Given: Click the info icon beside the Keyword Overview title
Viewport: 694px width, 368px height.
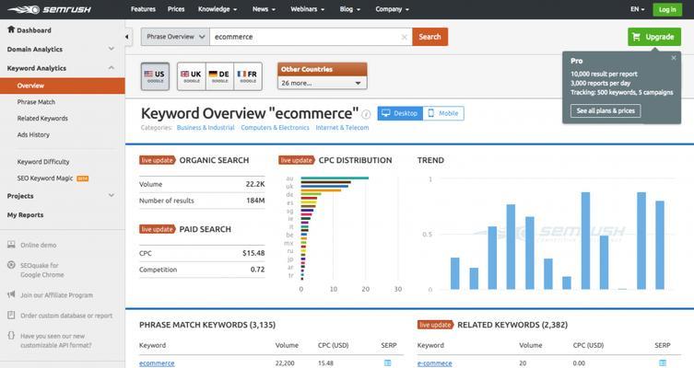Looking at the screenshot, I should tap(366, 114).
